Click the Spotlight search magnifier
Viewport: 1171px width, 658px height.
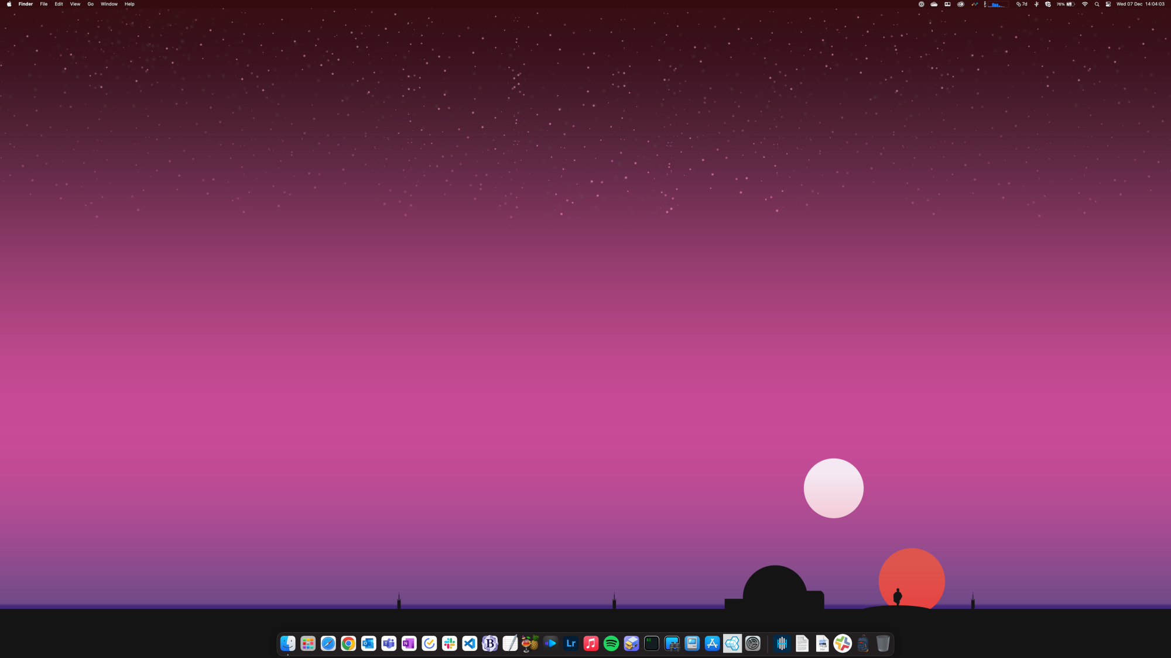(x=1097, y=4)
